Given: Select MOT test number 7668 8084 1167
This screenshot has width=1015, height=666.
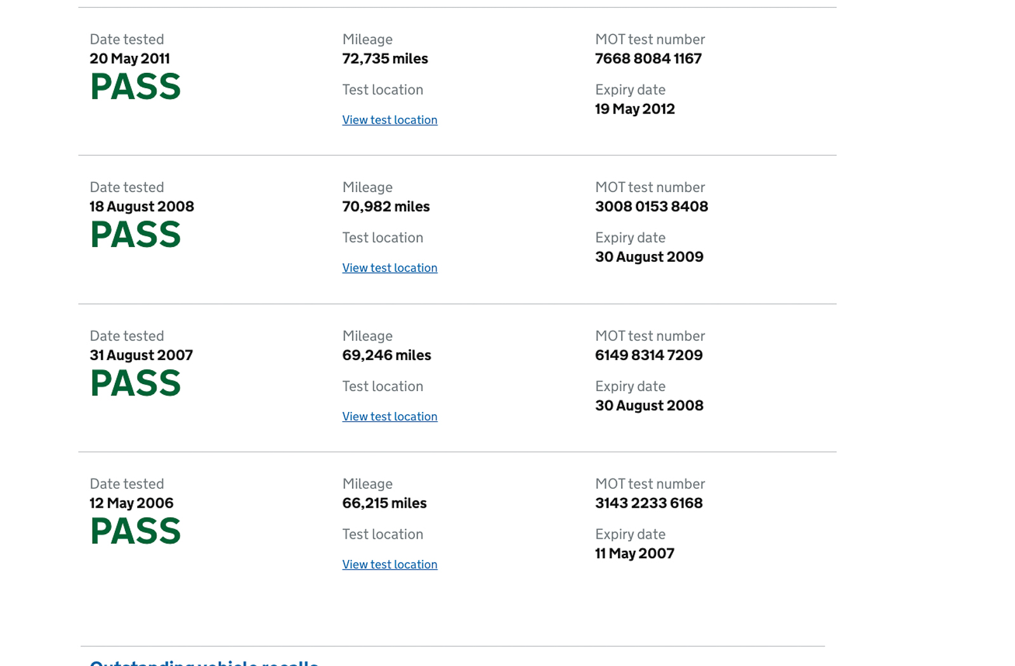Looking at the screenshot, I should 648,59.
